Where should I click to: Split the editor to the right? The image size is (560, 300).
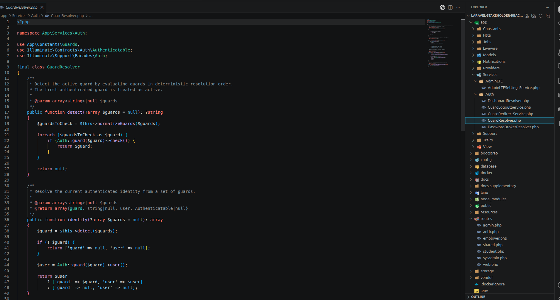(x=450, y=7)
